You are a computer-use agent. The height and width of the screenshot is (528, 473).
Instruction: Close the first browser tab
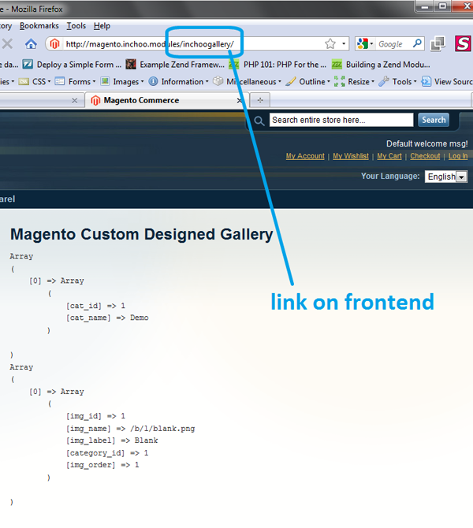(x=75, y=100)
